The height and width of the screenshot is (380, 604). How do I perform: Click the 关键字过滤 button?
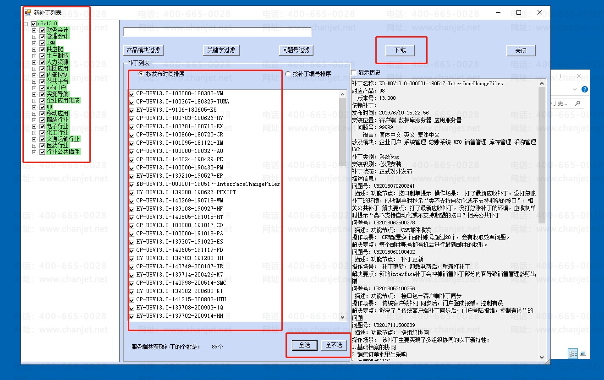tap(221, 50)
